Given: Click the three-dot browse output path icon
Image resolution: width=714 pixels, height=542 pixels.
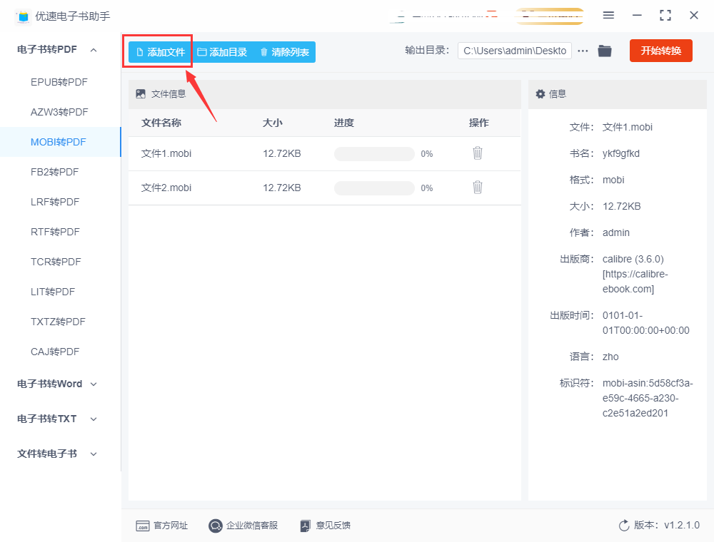Looking at the screenshot, I should 583,51.
